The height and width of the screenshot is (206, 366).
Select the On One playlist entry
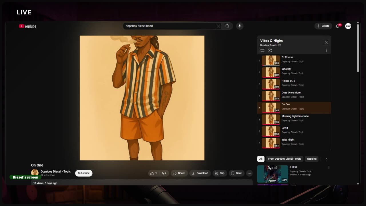pos(294,108)
